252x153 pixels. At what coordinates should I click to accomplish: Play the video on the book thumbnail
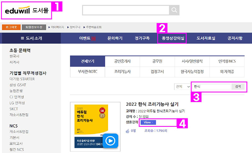pyautogui.click(x=111, y=141)
